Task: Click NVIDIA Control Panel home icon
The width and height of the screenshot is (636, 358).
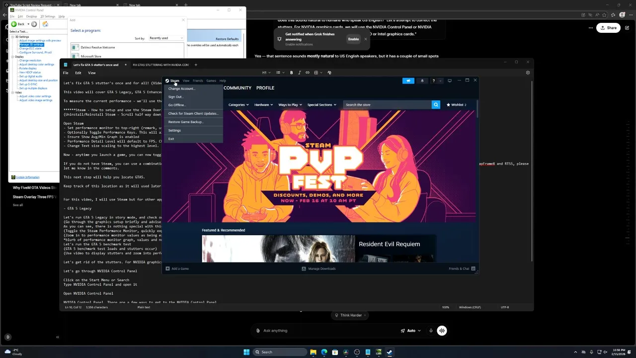Action: (x=45, y=24)
